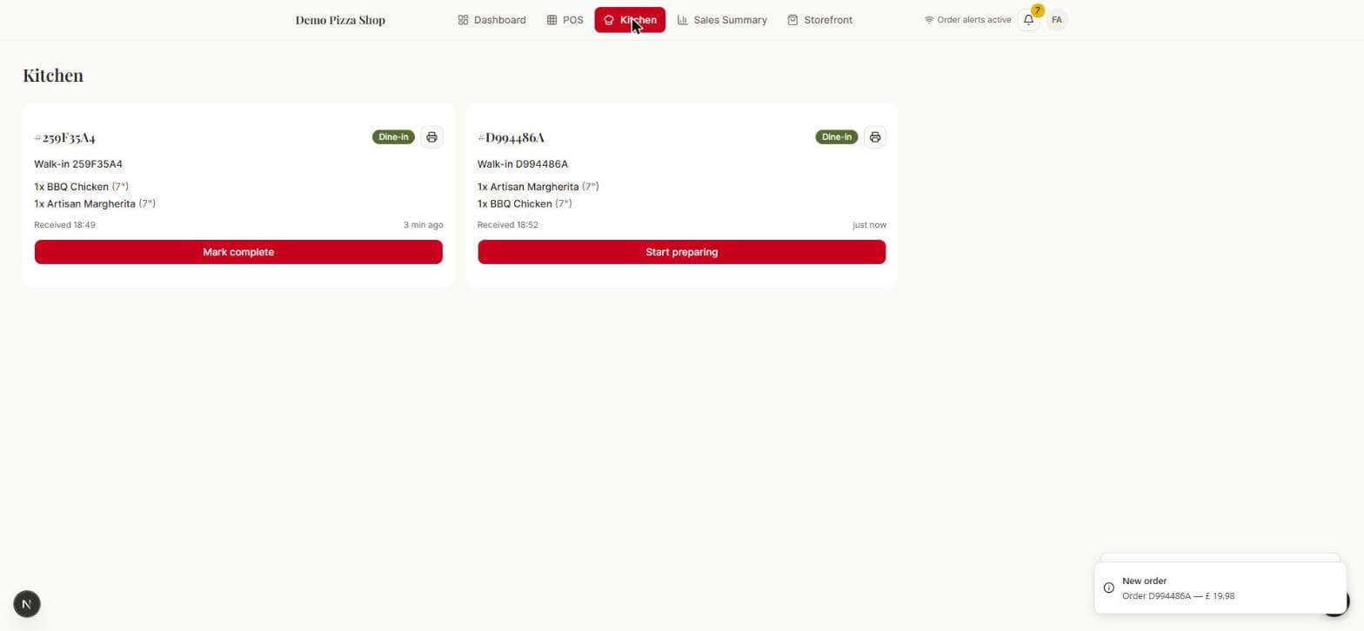Image resolution: width=1364 pixels, height=631 pixels.
Task: Open the FA user avatar menu
Action: click(1056, 20)
